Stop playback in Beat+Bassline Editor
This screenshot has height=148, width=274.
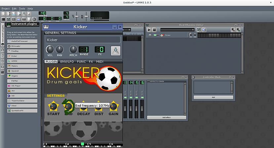click(154, 30)
